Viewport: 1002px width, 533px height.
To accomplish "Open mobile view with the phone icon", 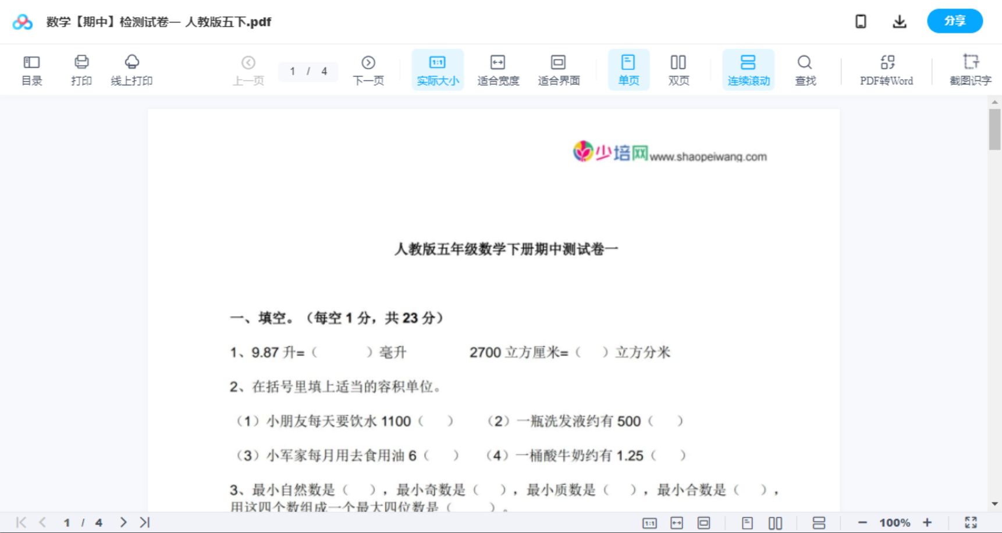I will coord(861,21).
